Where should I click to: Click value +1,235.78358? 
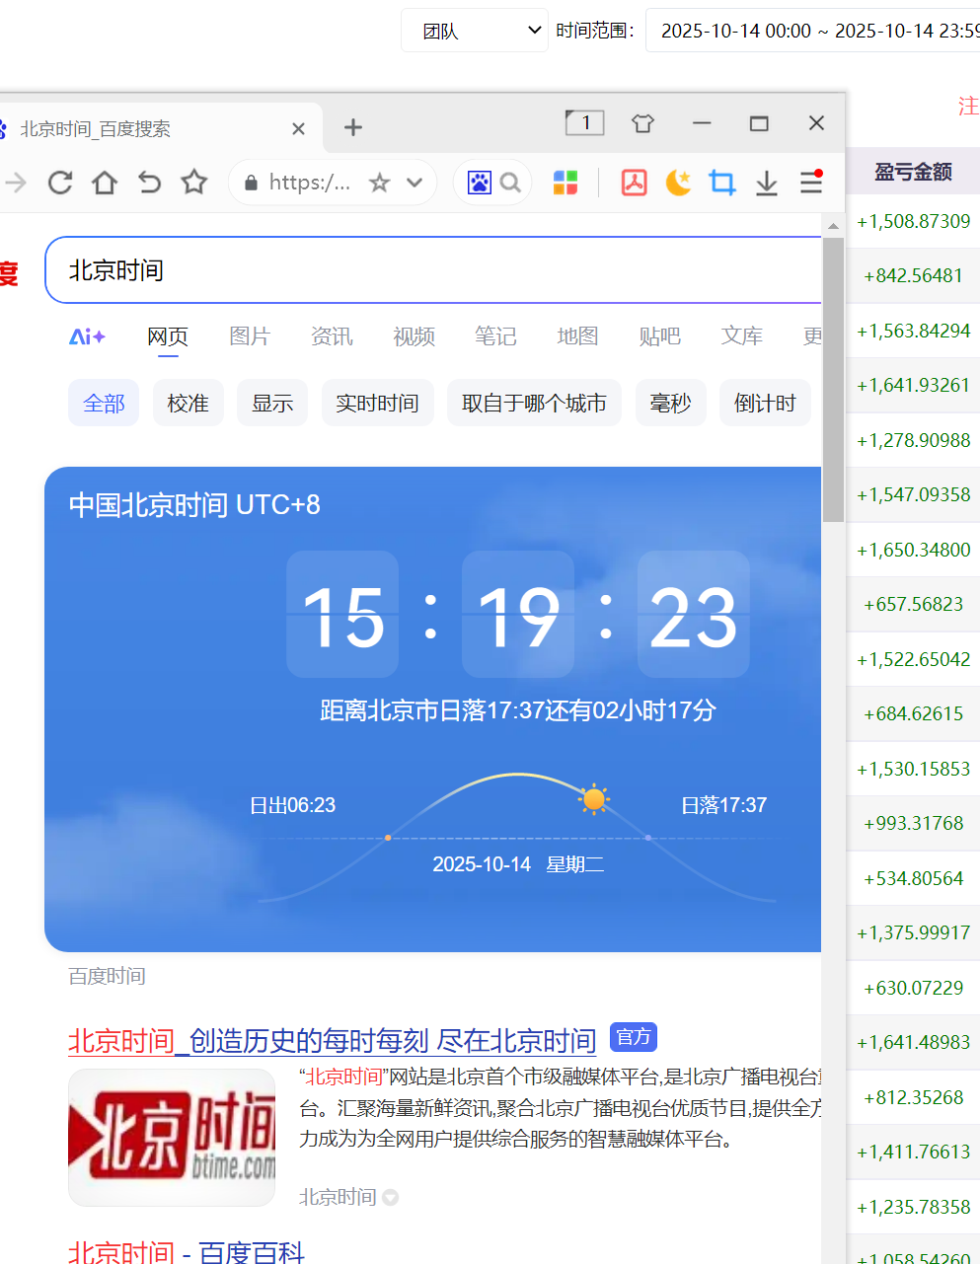pyautogui.click(x=913, y=1207)
